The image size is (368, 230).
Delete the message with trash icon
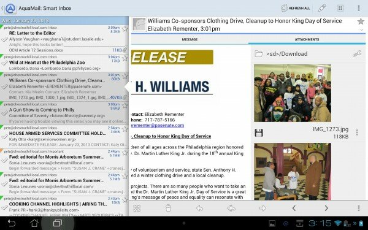pos(168,208)
